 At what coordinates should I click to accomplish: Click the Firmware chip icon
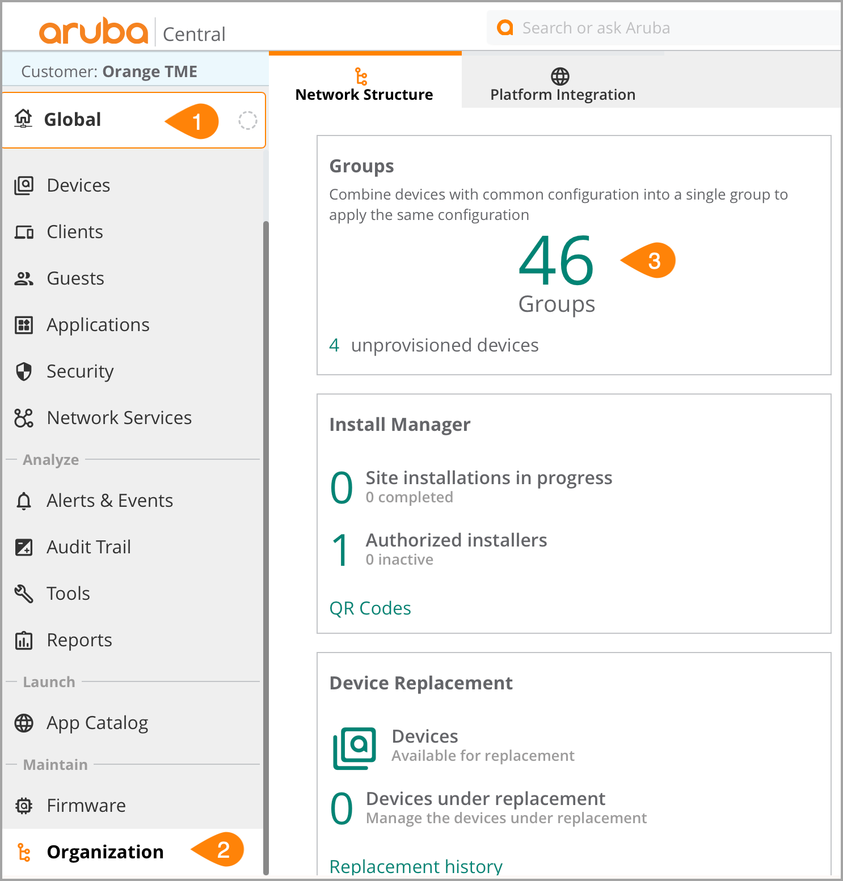(x=24, y=806)
